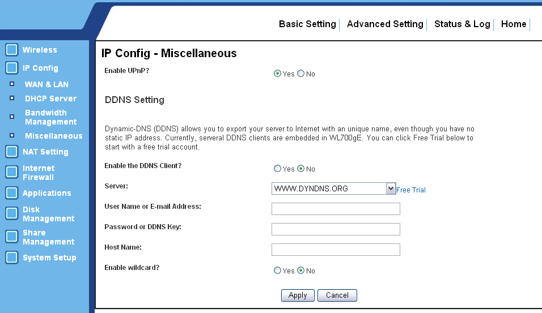Screen dimensions: 542x313
Task: Open the DDNS Server dropdown arrow
Action: click(391, 188)
